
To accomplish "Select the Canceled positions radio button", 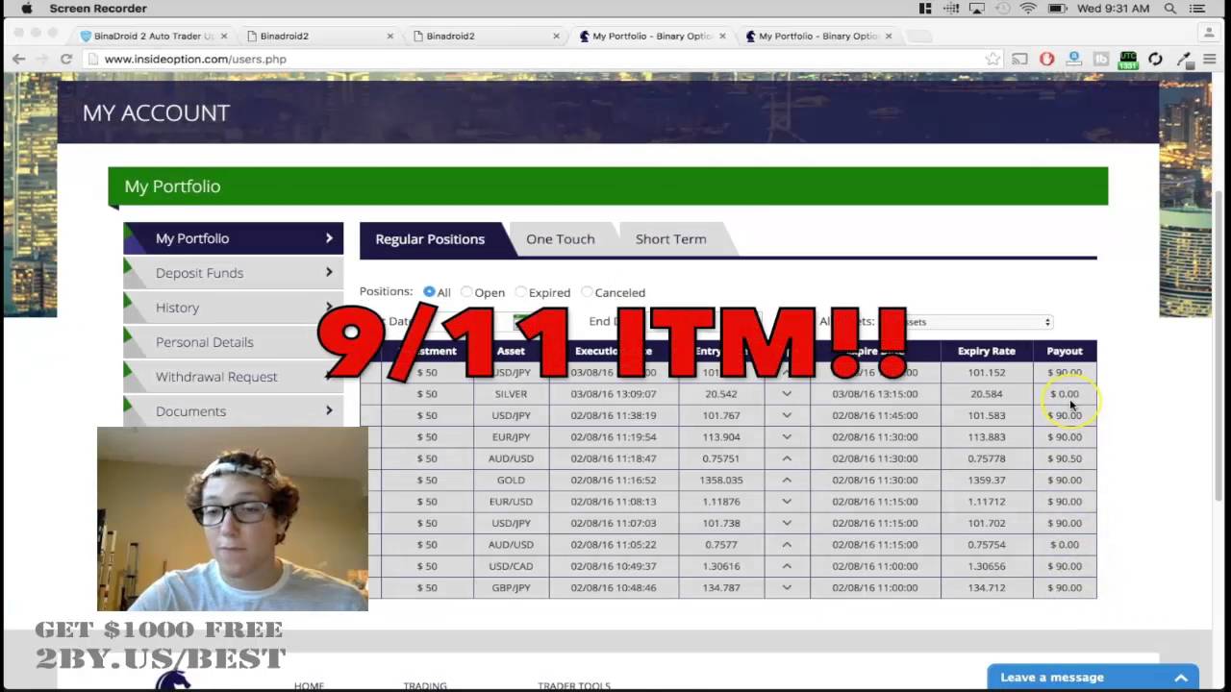I will click(x=587, y=292).
